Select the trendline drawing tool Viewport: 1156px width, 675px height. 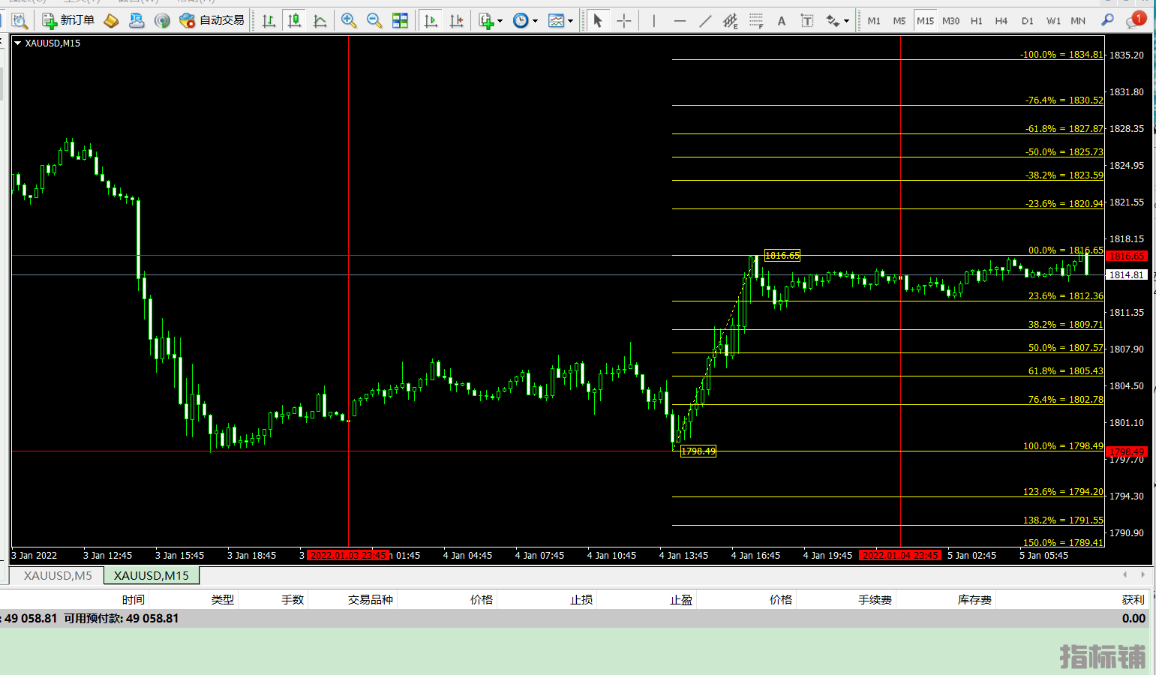705,21
